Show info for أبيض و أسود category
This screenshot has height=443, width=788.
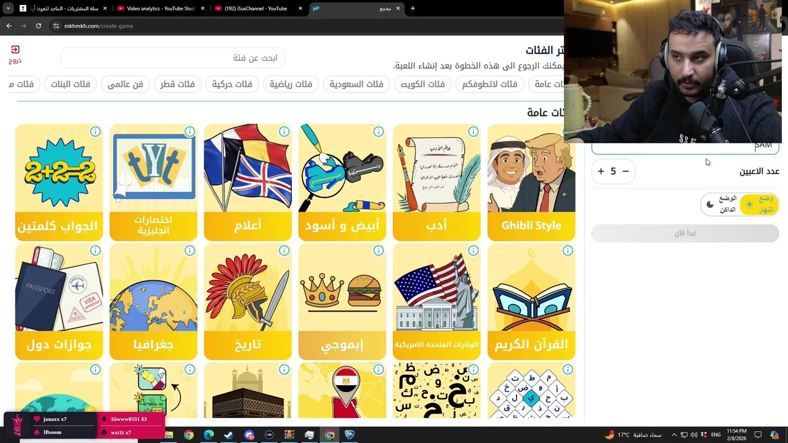pos(379,132)
